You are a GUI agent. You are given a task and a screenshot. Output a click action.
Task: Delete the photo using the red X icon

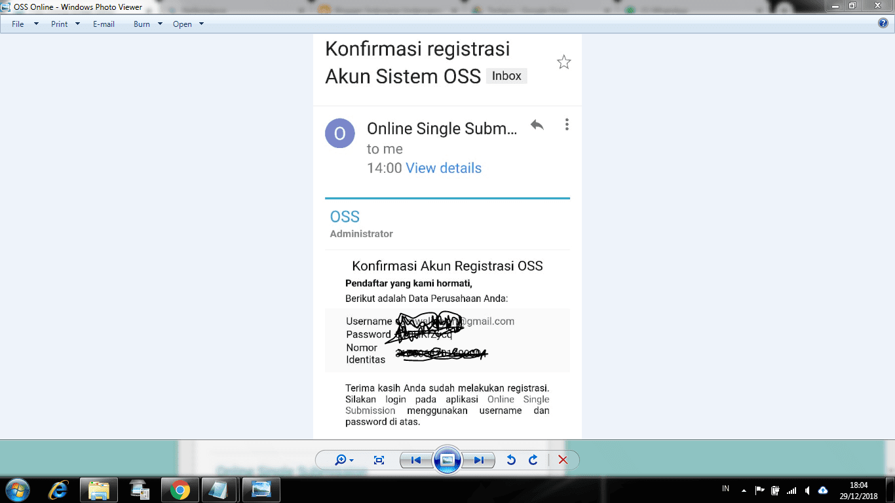563,460
